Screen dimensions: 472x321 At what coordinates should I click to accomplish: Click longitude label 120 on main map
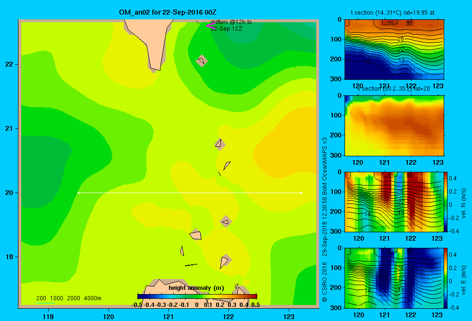[109, 316]
